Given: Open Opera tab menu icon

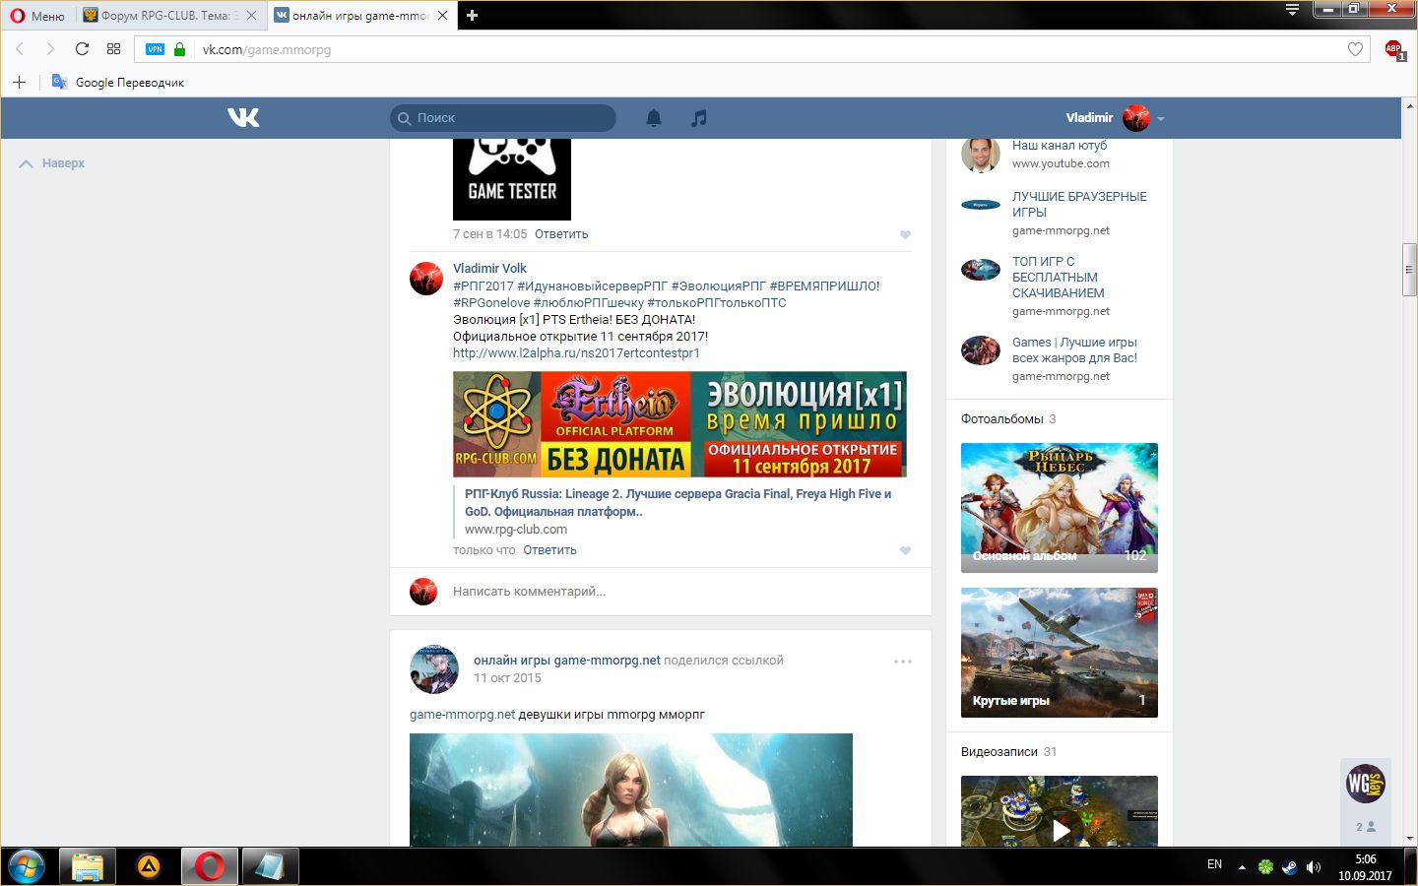Looking at the screenshot, I should point(1292,10).
